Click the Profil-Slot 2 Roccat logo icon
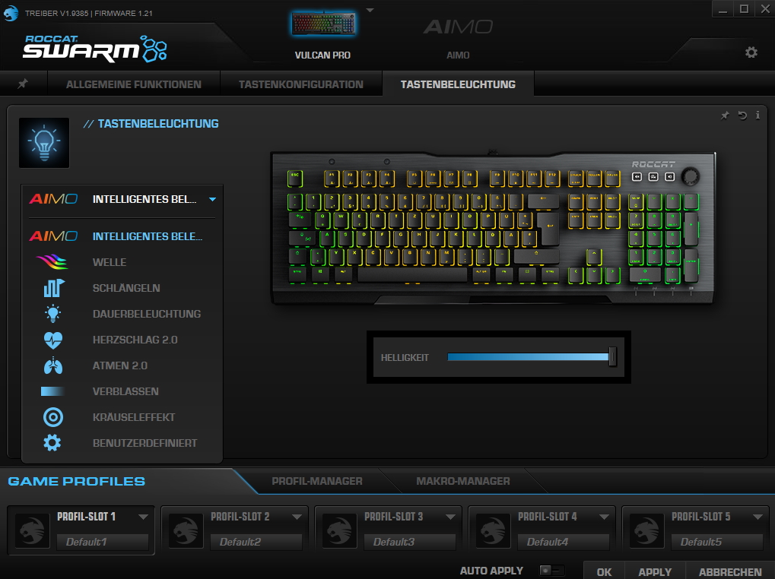 pyautogui.click(x=186, y=530)
